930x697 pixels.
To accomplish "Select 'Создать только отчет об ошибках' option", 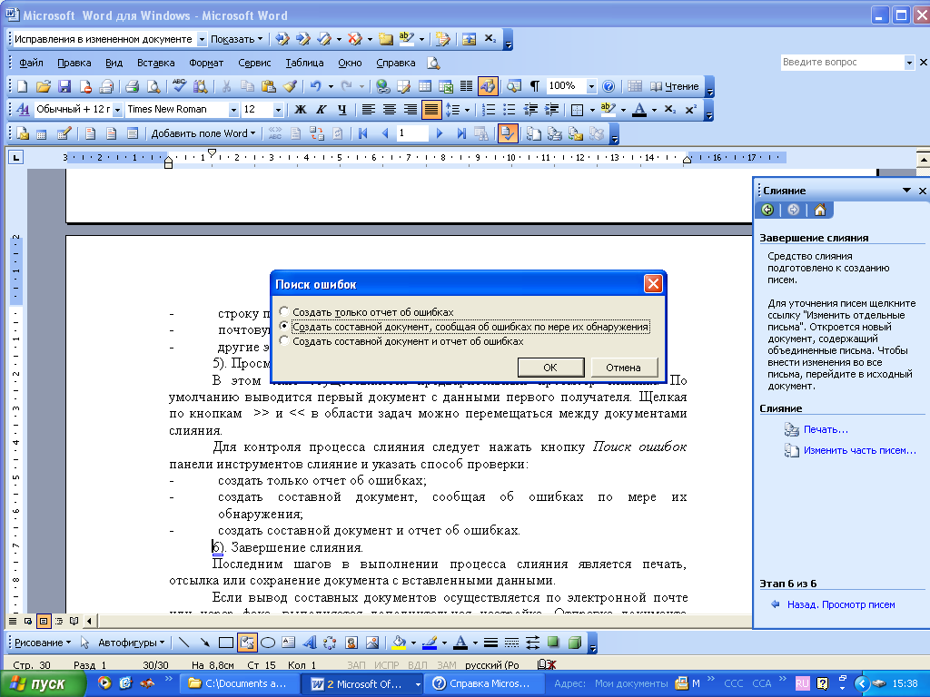I will [368, 312].
